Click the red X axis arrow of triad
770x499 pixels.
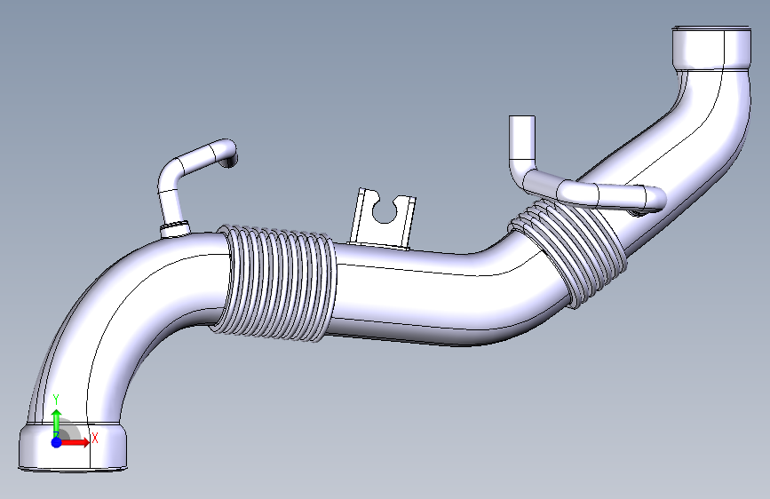point(75,442)
